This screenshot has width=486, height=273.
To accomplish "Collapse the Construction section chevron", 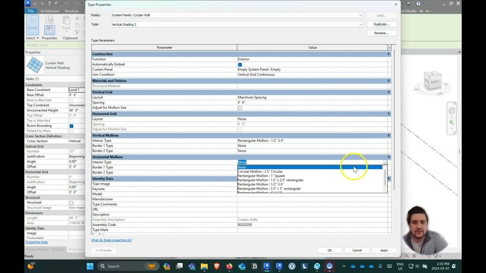I will (x=388, y=54).
